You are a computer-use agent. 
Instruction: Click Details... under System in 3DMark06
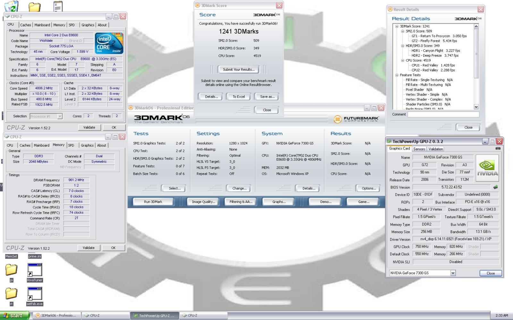coord(308,188)
